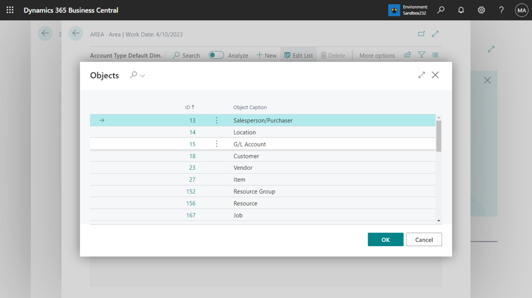Viewport: 532px width, 298px height.
Task: Select the Item caption
Action: (x=239, y=179)
